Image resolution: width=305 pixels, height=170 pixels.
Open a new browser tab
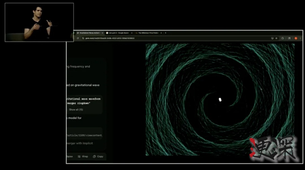166,33
